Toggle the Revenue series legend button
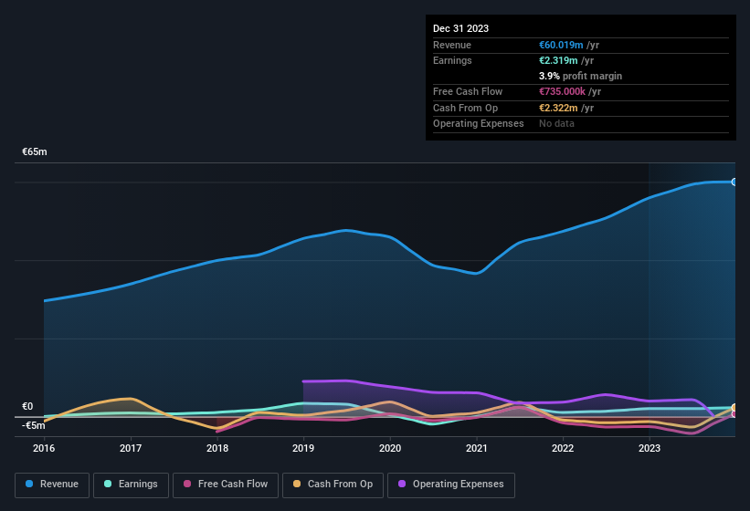Screen dimensions: 750x511 pyautogui.click(x=52, y=485)
